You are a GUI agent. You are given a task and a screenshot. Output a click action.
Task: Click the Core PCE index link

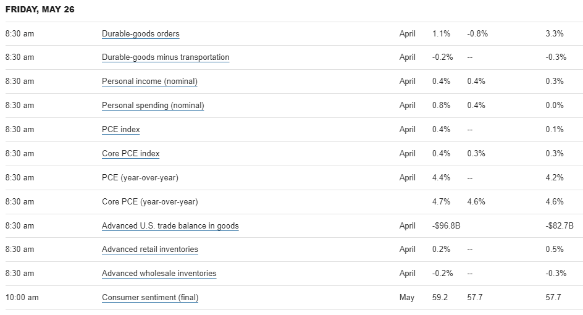(x=131, y=153)
